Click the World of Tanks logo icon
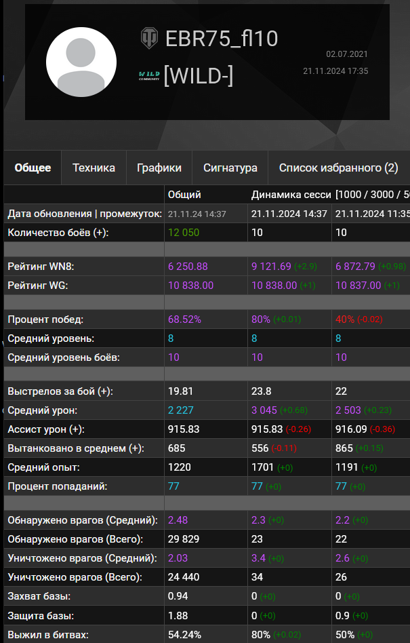The height and width of the screenshot is (643, 410). click(149, 38)
